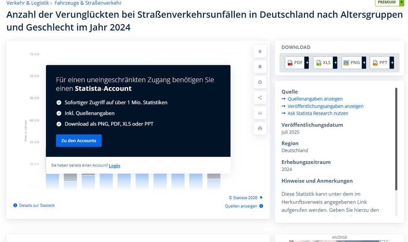Click plus next to XLS download
This screenshot has height=242, width=408.
coord(335,63)
